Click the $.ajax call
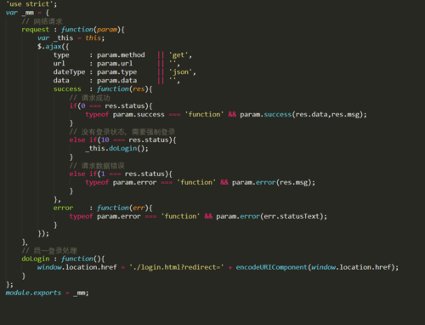Screen dimensions: 425x325 point(53,47)
